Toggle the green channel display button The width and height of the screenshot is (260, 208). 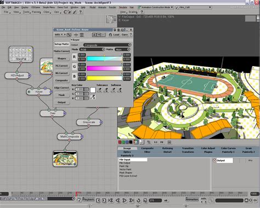[x=123, y=142]
